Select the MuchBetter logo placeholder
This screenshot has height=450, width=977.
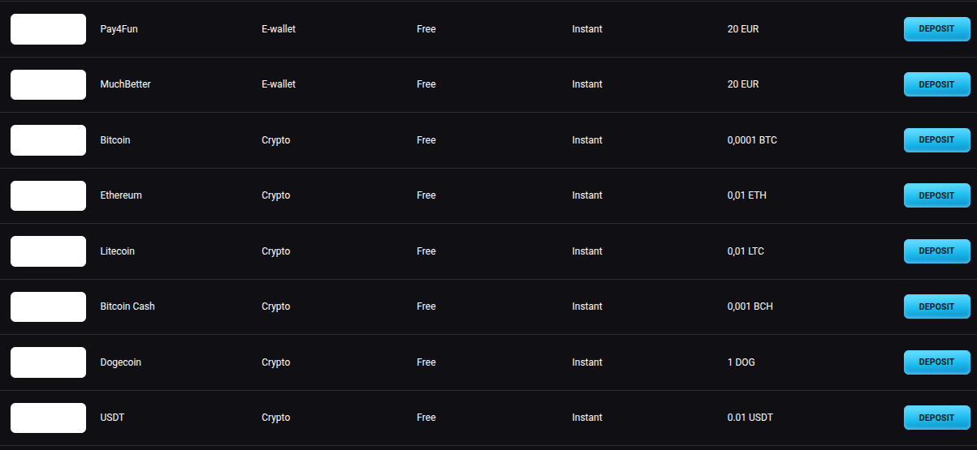click(48, 84)
